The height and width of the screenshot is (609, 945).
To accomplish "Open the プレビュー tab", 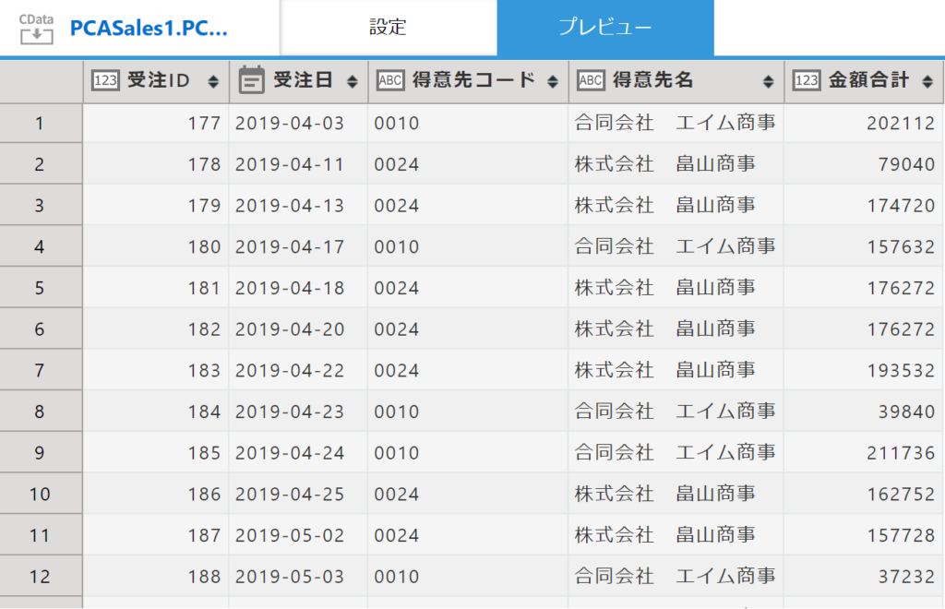I will tap(604, 28).
